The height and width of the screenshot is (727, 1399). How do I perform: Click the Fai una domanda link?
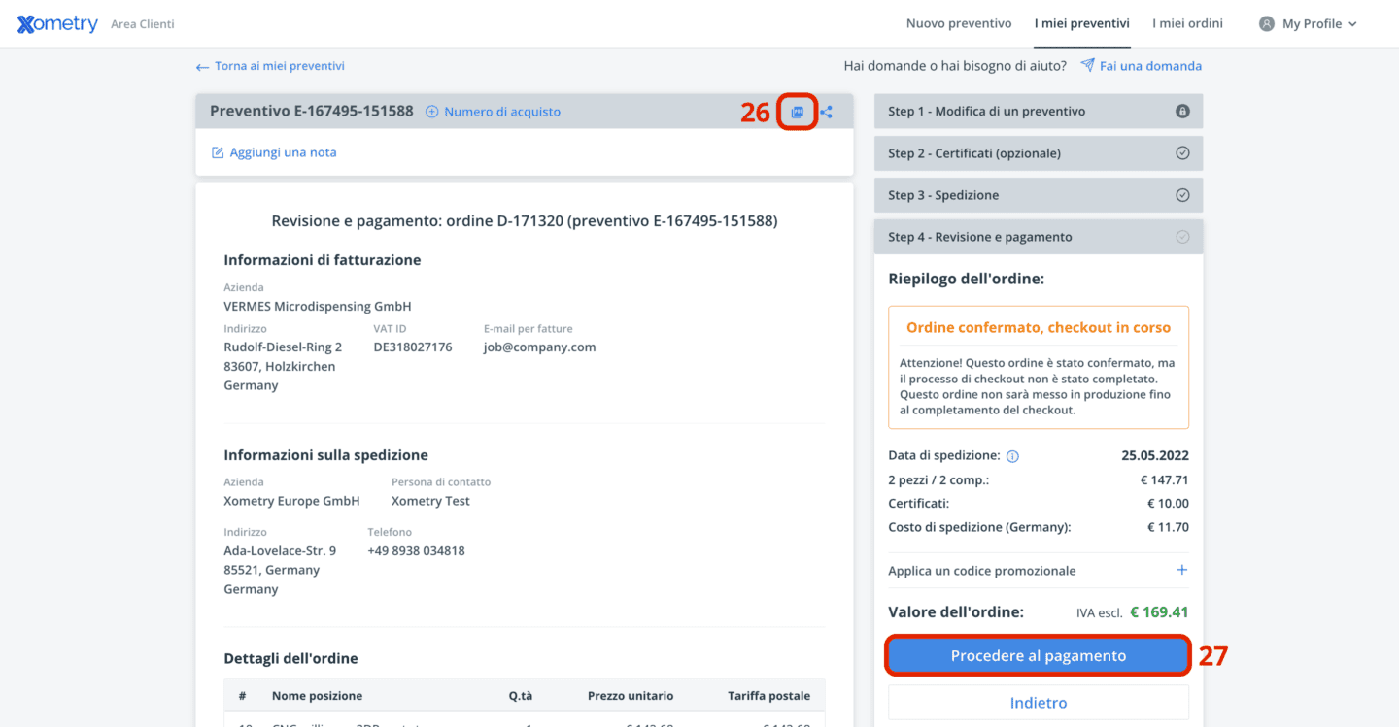pos(1151,66)
